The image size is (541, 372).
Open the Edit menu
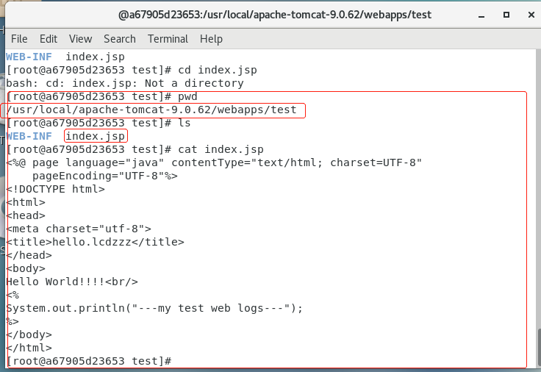click(x=49, y=39)
